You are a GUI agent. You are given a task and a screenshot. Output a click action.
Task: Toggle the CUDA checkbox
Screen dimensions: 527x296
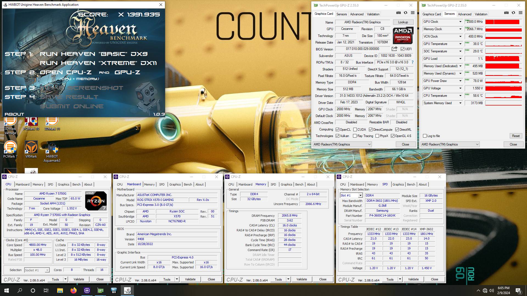click(x=355, y=130)
